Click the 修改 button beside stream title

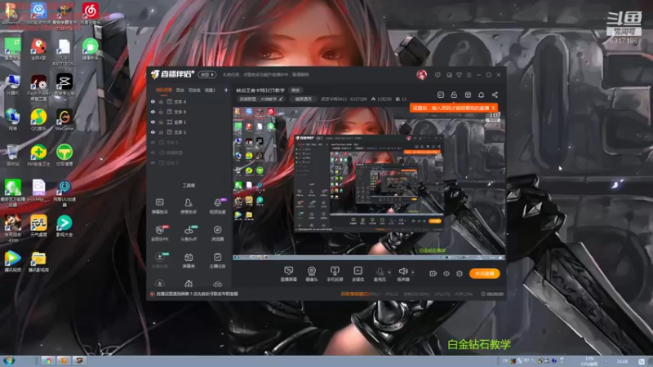[x=295, y=90]
